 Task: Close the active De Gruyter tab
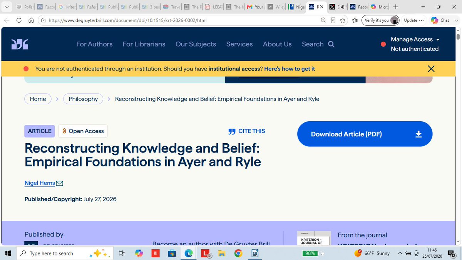(322, 7)
